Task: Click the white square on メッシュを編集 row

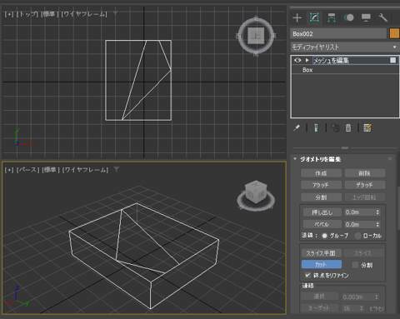Action: pyautogui.click(x=392, y=60)
